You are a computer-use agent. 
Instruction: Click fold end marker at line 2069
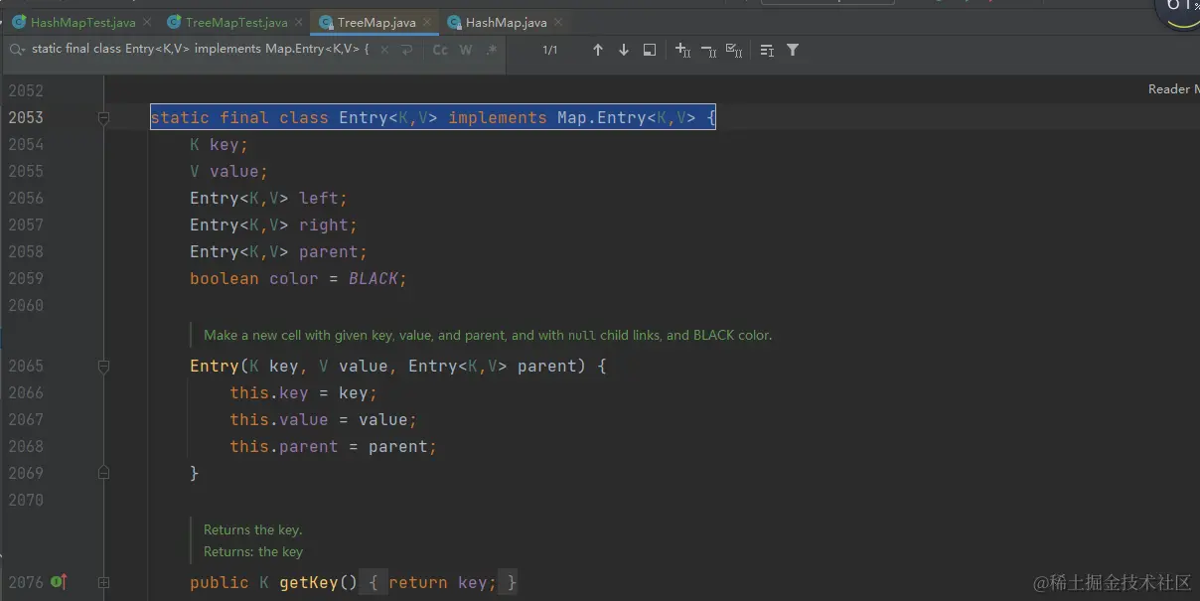103,473
